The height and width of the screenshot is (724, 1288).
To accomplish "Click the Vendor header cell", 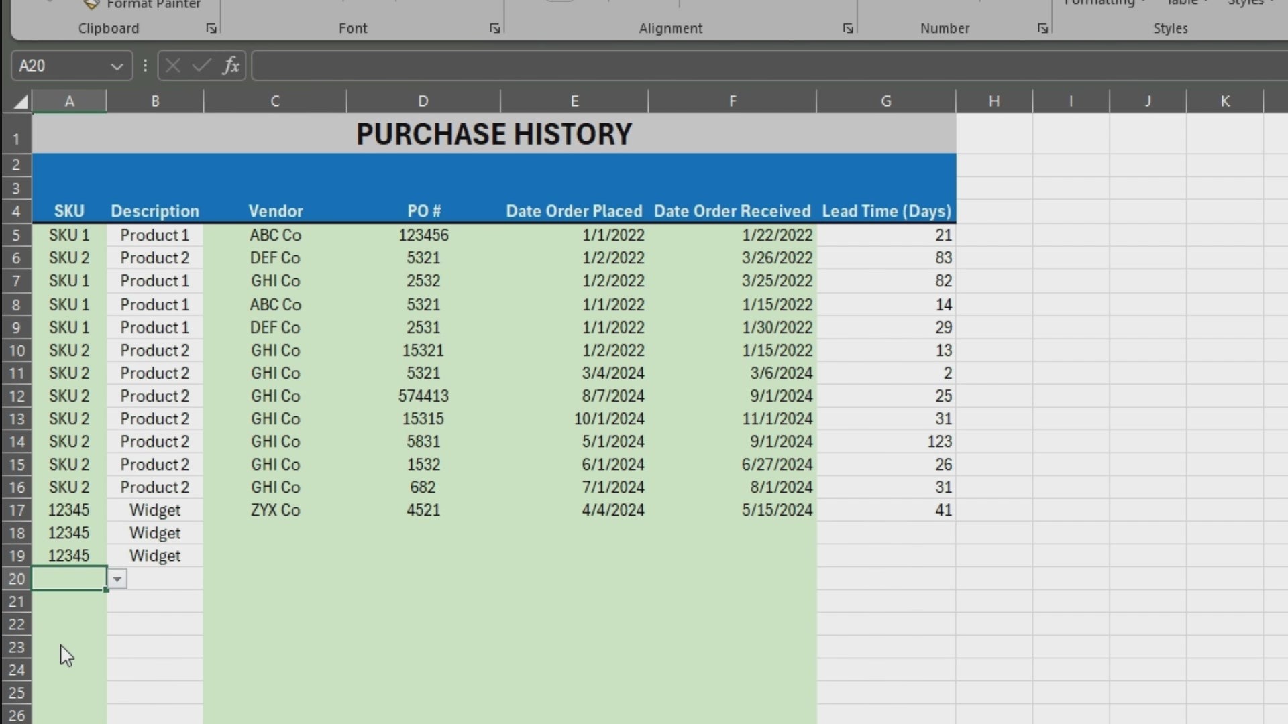I will tap(275, 211).
